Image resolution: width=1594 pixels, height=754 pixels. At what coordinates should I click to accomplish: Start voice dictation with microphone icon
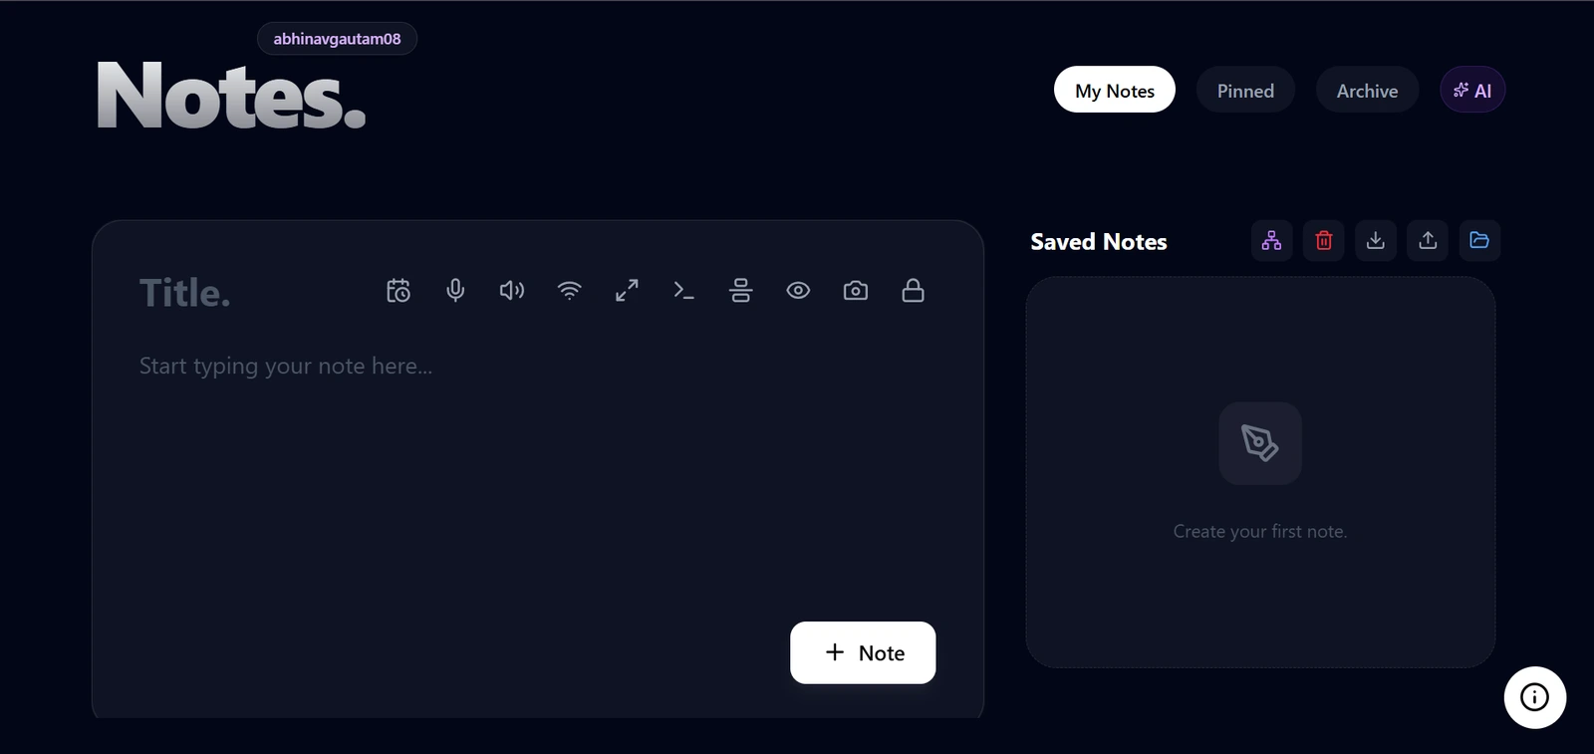455,291
